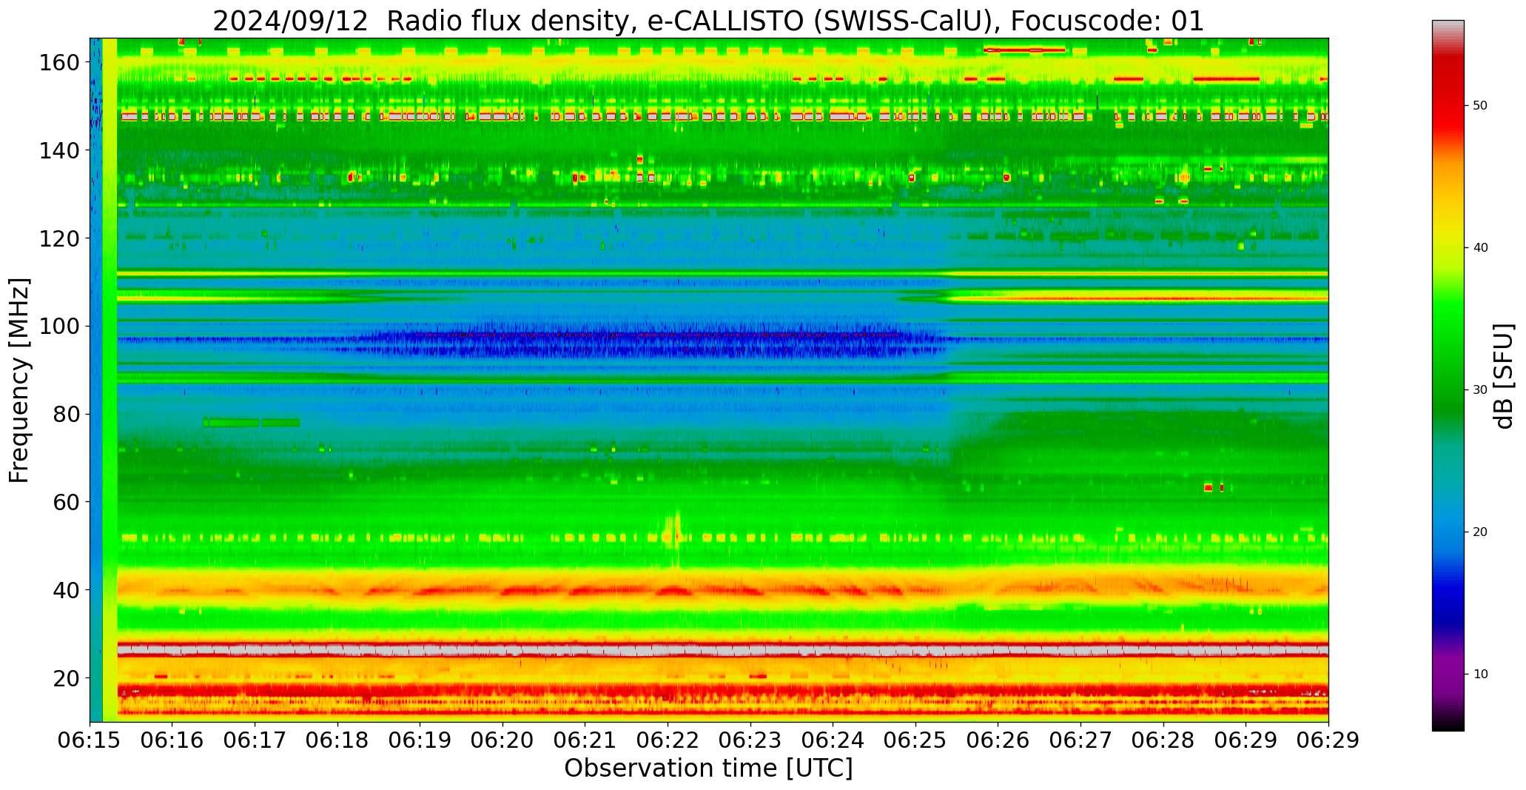
Task: Click the 'dB [SFU]' colorbar label
Action: 1504,375
